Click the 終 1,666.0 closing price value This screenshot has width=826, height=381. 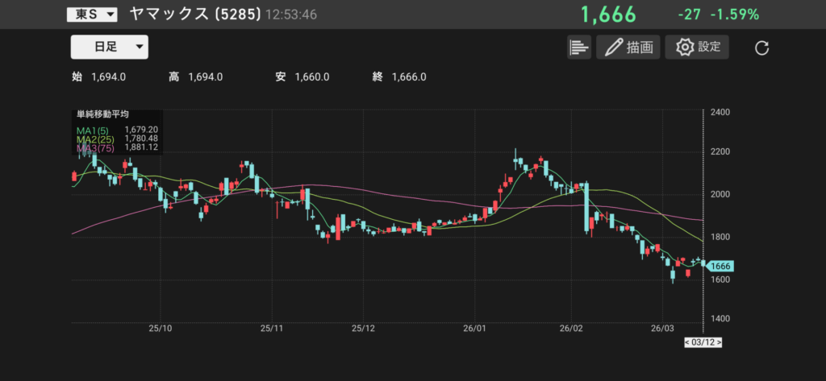(x=399, y=77)
